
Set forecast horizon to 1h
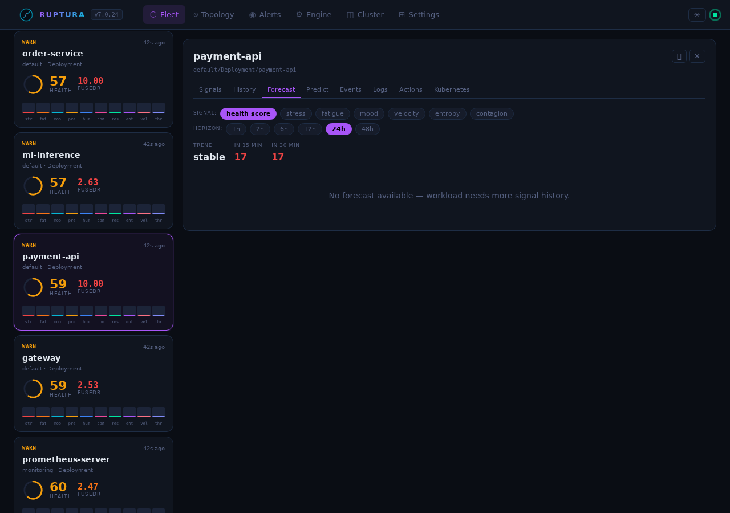click(236, 129)
